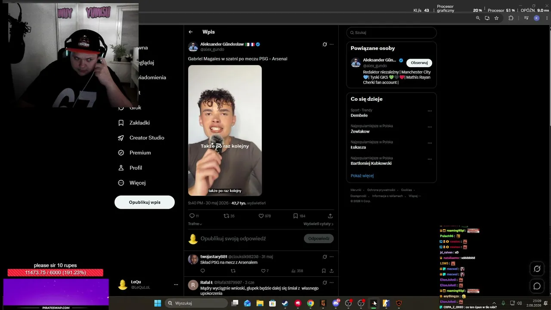Click Pokaż więcej under trends
This screenshot has height=310, width=551.
click(x=362, y=176)
